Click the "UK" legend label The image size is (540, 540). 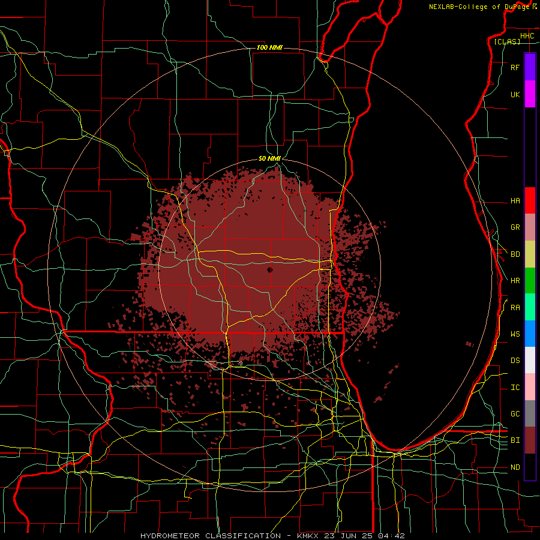[515, 95]
